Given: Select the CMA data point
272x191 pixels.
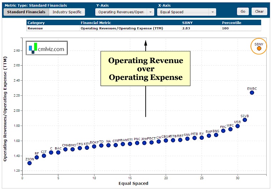Looking at the screenshot, I should [65, 149].
